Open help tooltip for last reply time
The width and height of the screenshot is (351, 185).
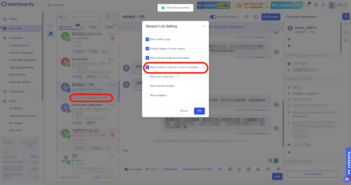click(178, 77)
